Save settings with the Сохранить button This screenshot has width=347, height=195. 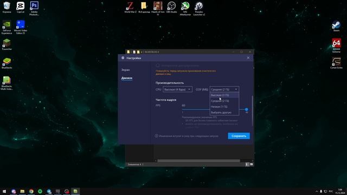coord(239,136)
